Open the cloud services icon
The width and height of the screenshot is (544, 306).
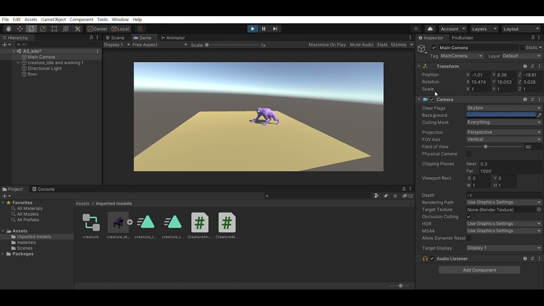point(430,29)
